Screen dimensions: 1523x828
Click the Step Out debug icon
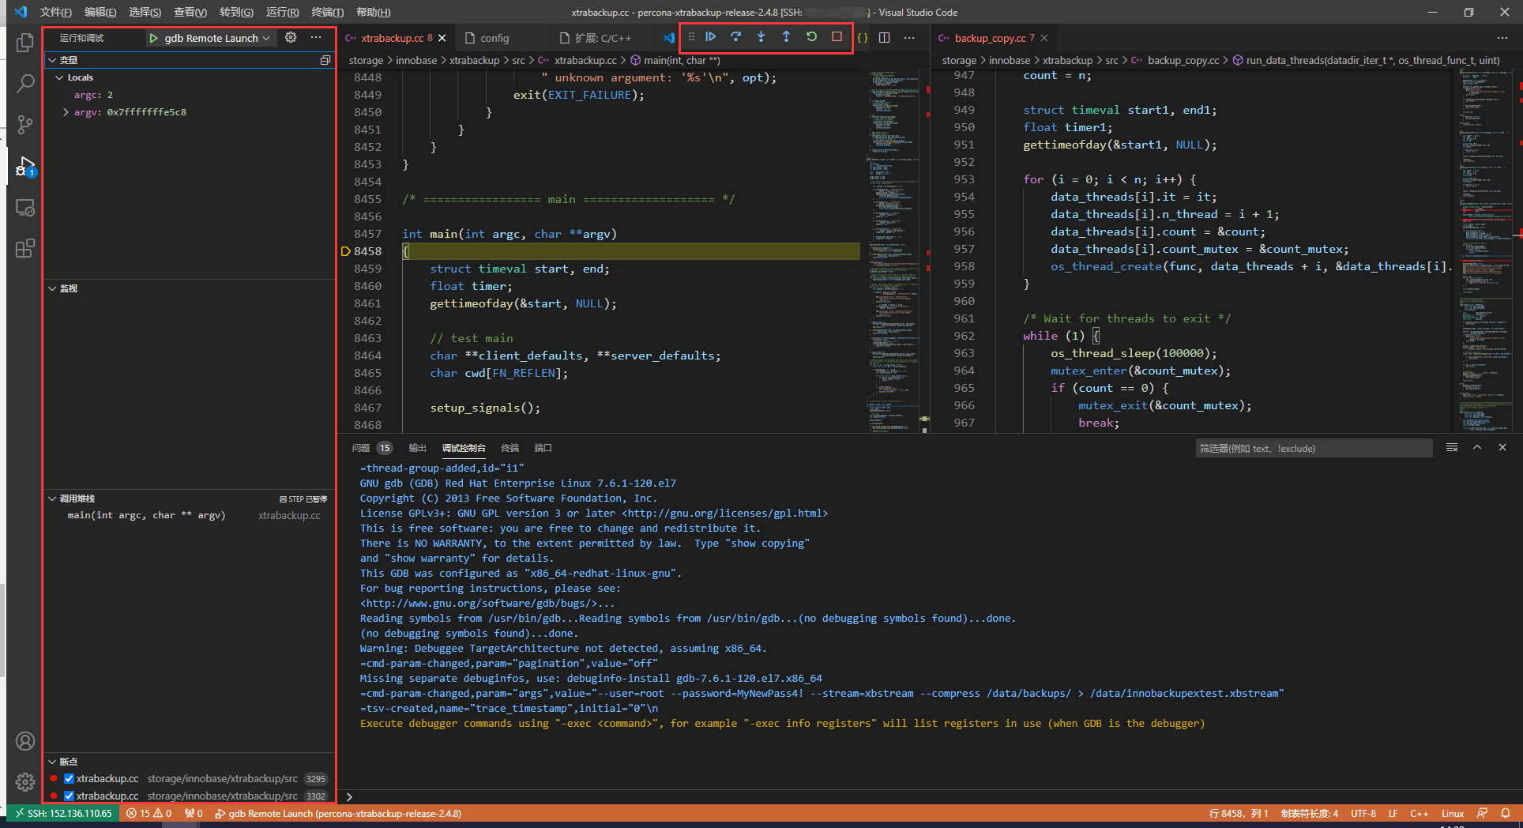(x=786, y=37)
